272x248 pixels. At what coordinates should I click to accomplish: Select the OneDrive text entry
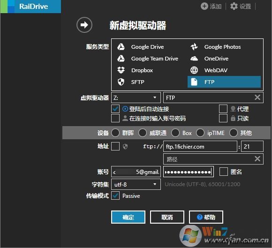[216, 59]
